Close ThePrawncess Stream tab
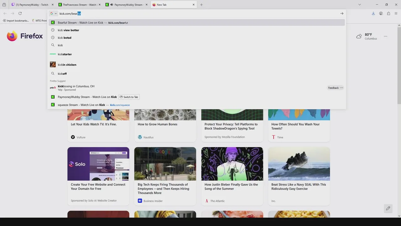 [100, 5]
